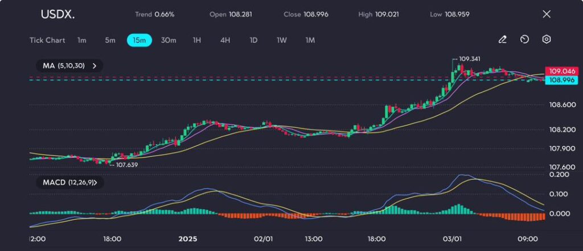Switch to the 1D daily timeframe
583x251 pixels.
click(254, 40)
